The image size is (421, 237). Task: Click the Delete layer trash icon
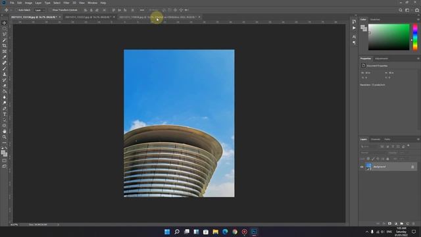413,224
